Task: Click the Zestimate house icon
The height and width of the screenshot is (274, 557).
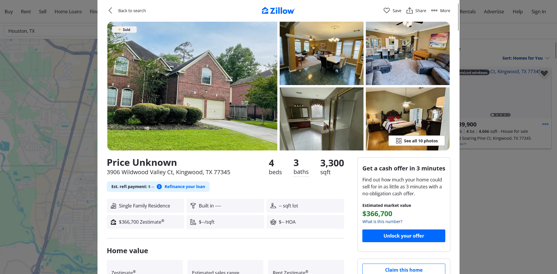Action: [113, 222]
